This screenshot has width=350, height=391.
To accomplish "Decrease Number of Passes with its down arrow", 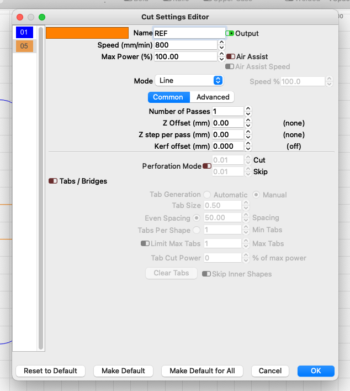I will click(x=248, y=114).
